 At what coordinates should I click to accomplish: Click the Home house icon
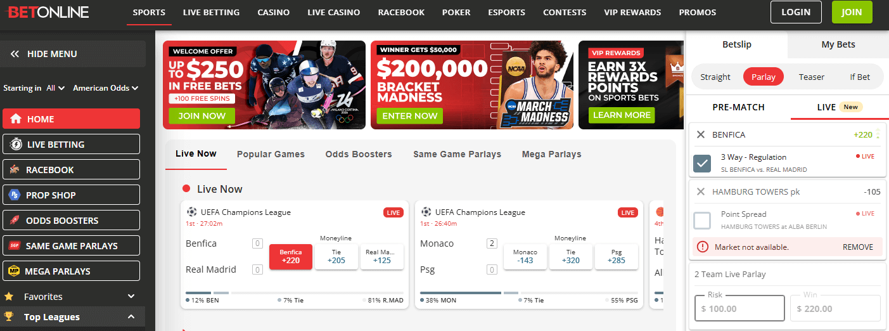[x=16, y=119]
